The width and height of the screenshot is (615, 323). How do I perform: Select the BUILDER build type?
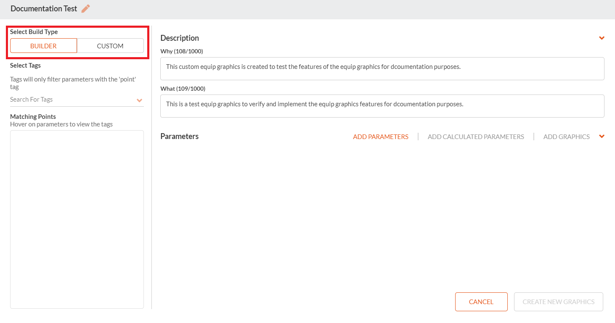(x=43, y=46)
